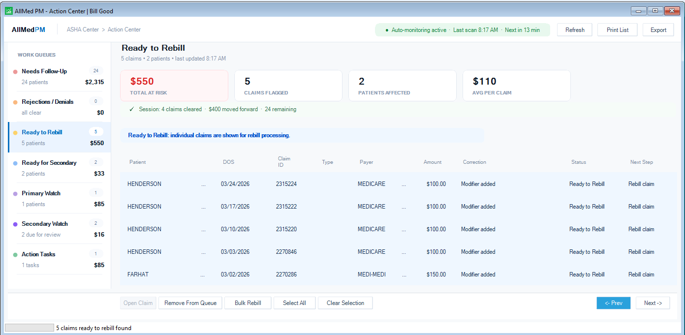
Task: Click claim ID 2270846
Action: pyautogui.click(x=286, y=252)
